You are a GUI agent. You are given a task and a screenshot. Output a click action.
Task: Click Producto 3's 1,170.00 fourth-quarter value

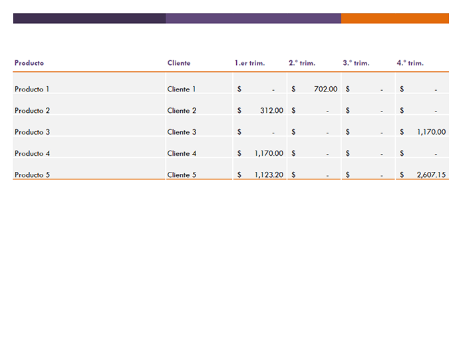tap(431, 132)
